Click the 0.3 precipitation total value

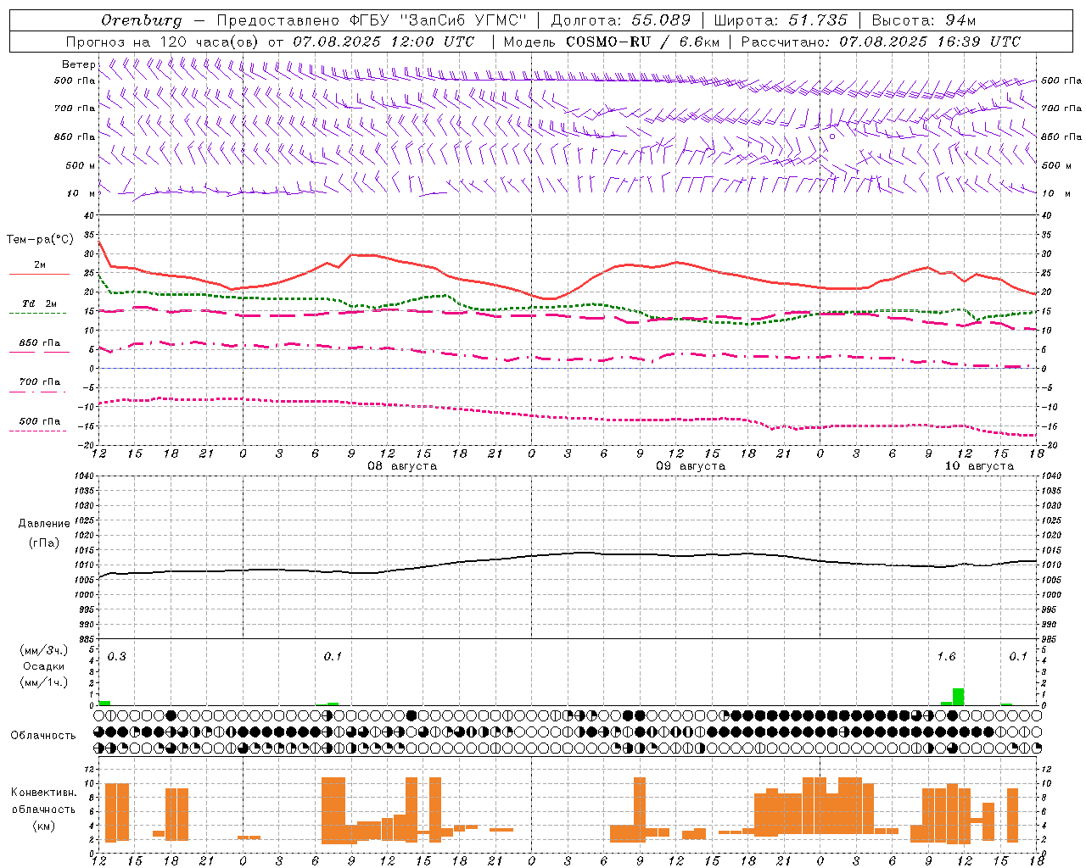[x=117, y=656]
